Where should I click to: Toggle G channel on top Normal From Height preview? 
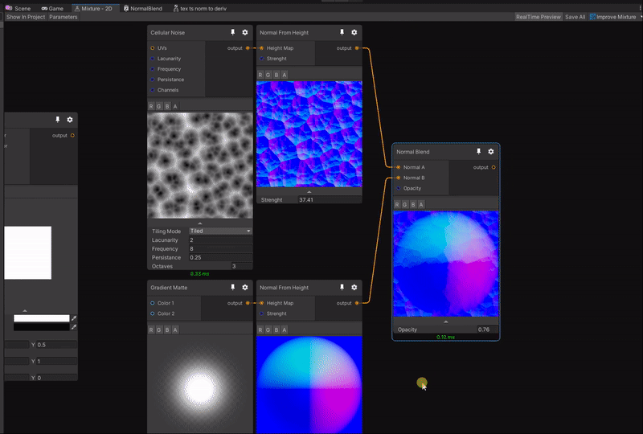(268, 75)
